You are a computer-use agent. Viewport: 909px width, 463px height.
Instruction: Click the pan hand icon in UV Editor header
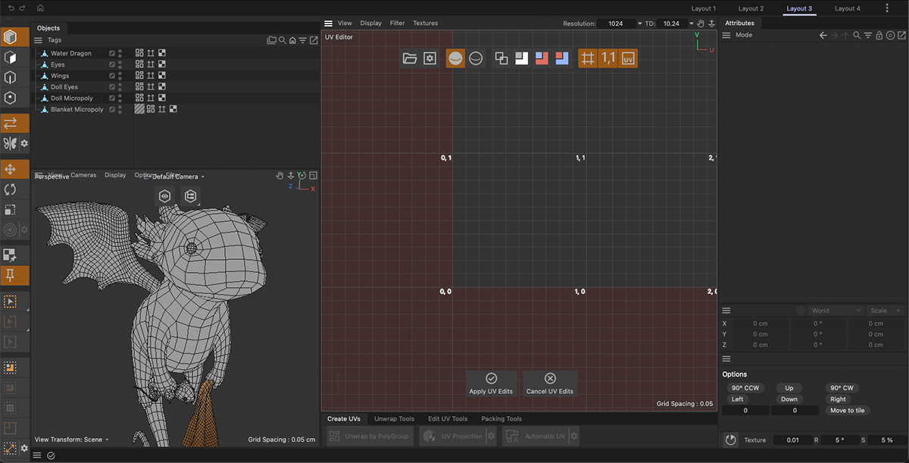(x=701, y=23)
